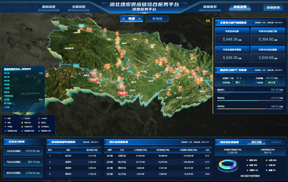288x182 pixels.
Task: Collapse right panel with yellow double-chevron
Action: pos(208,21)
